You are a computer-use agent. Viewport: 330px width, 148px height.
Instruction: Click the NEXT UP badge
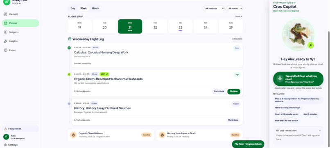104,74
